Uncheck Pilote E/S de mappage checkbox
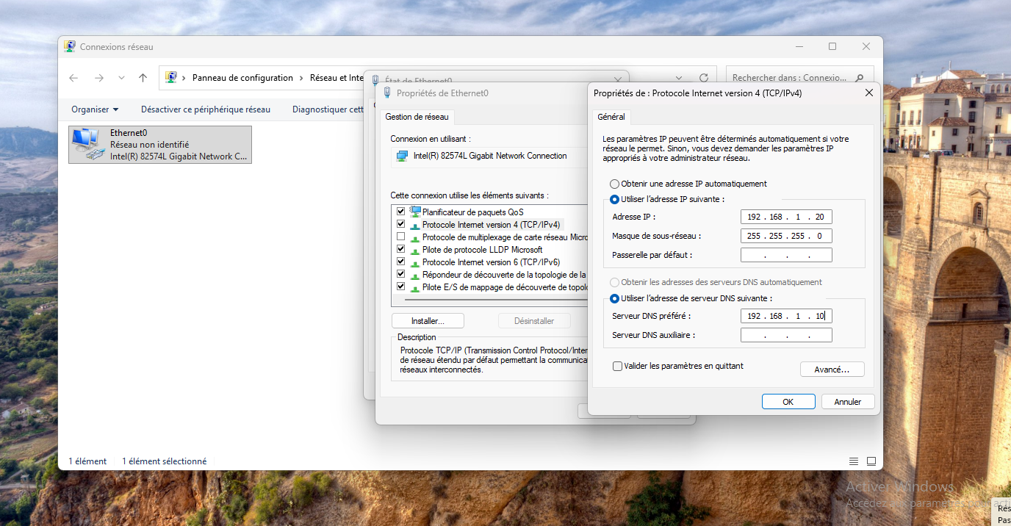The width and height of the screenshot is (1011, 526). tap(400, 287)
